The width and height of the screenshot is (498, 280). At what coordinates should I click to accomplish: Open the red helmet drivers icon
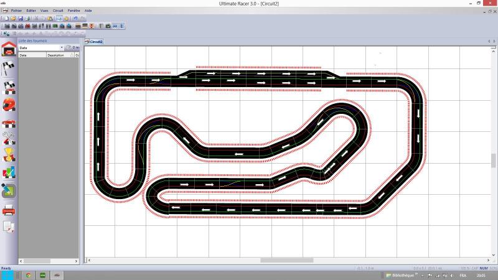click(9, 105)
